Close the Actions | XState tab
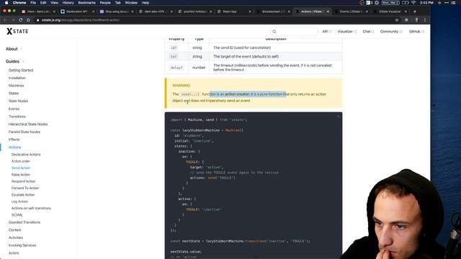 coord(328,12)
